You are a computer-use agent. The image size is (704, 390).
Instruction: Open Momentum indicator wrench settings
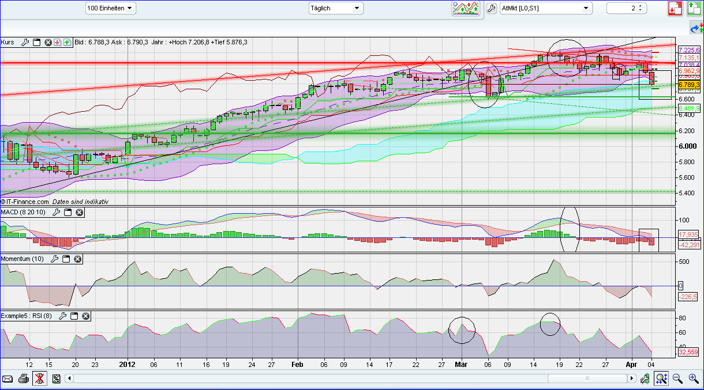pos(55,259)
